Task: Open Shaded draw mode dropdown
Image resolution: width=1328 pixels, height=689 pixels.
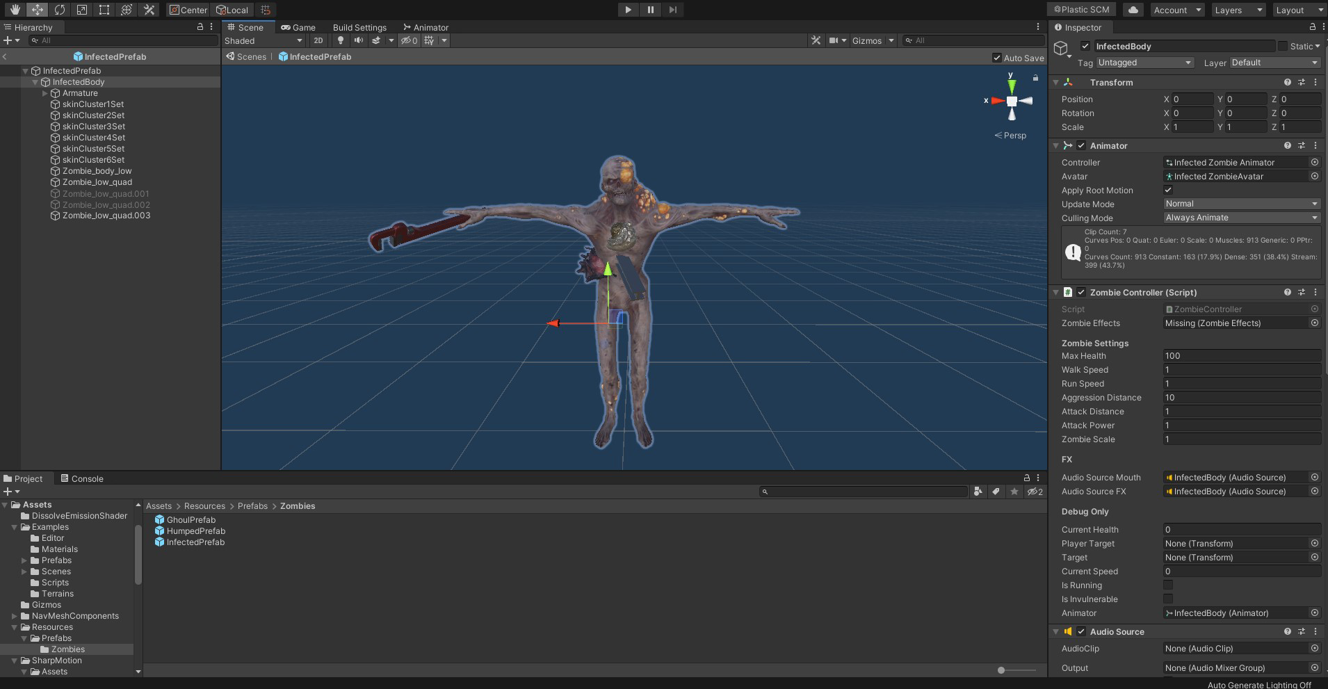Action: coord(264,40)
